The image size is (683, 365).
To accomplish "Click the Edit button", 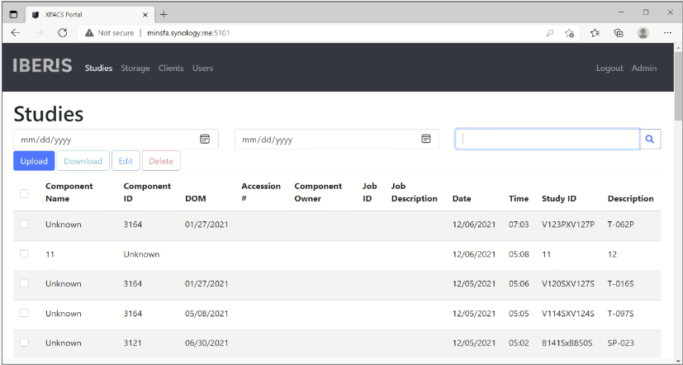I will [126, 161].
